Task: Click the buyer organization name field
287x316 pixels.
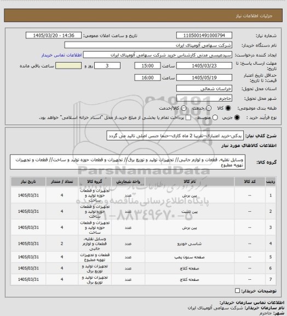Action: tap(148, 45)
